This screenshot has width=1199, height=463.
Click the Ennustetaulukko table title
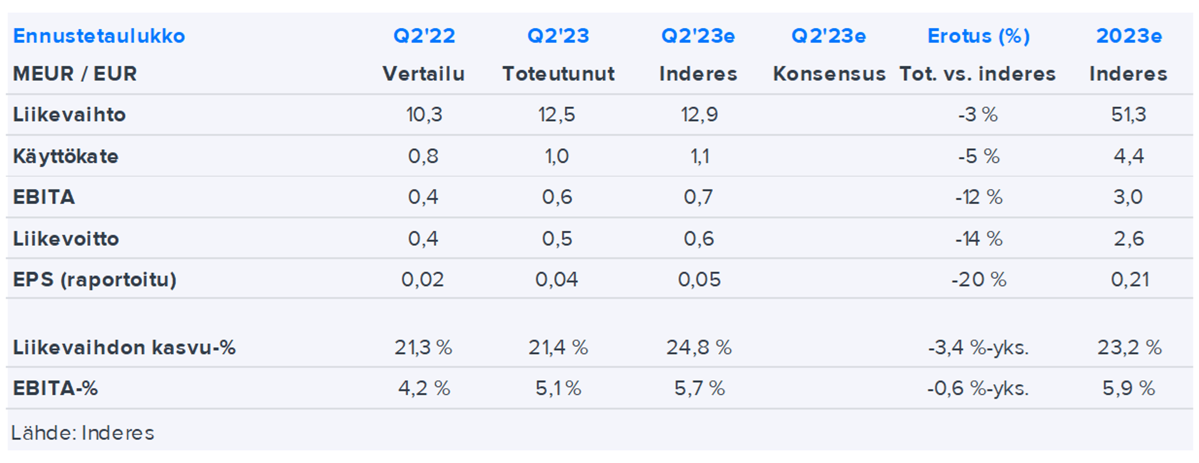coord(99,36)
